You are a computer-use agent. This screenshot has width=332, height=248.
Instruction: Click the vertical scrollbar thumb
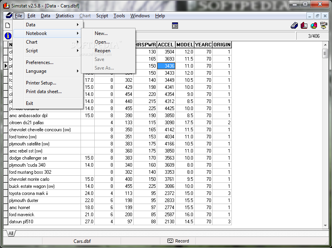325,53
